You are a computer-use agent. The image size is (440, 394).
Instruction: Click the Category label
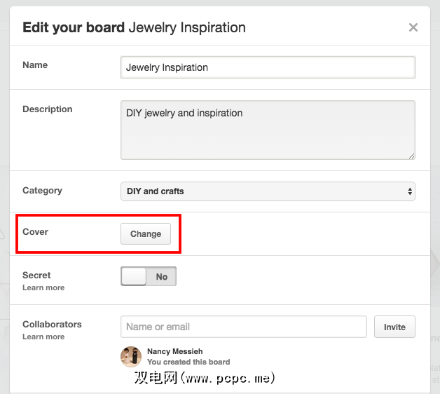pyautogui.click(x=42, y=190)
